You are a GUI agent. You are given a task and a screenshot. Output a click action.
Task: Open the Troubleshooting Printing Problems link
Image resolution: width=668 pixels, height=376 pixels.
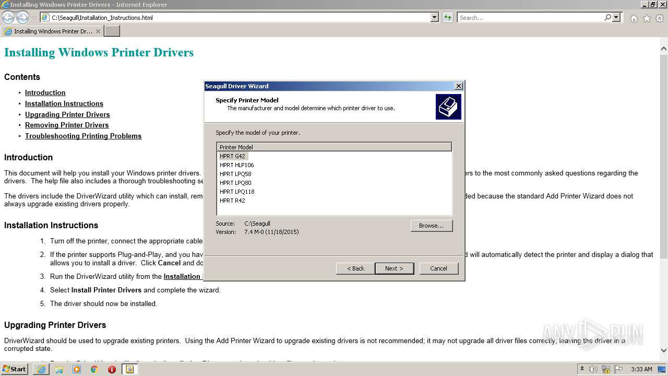[83, 136]
